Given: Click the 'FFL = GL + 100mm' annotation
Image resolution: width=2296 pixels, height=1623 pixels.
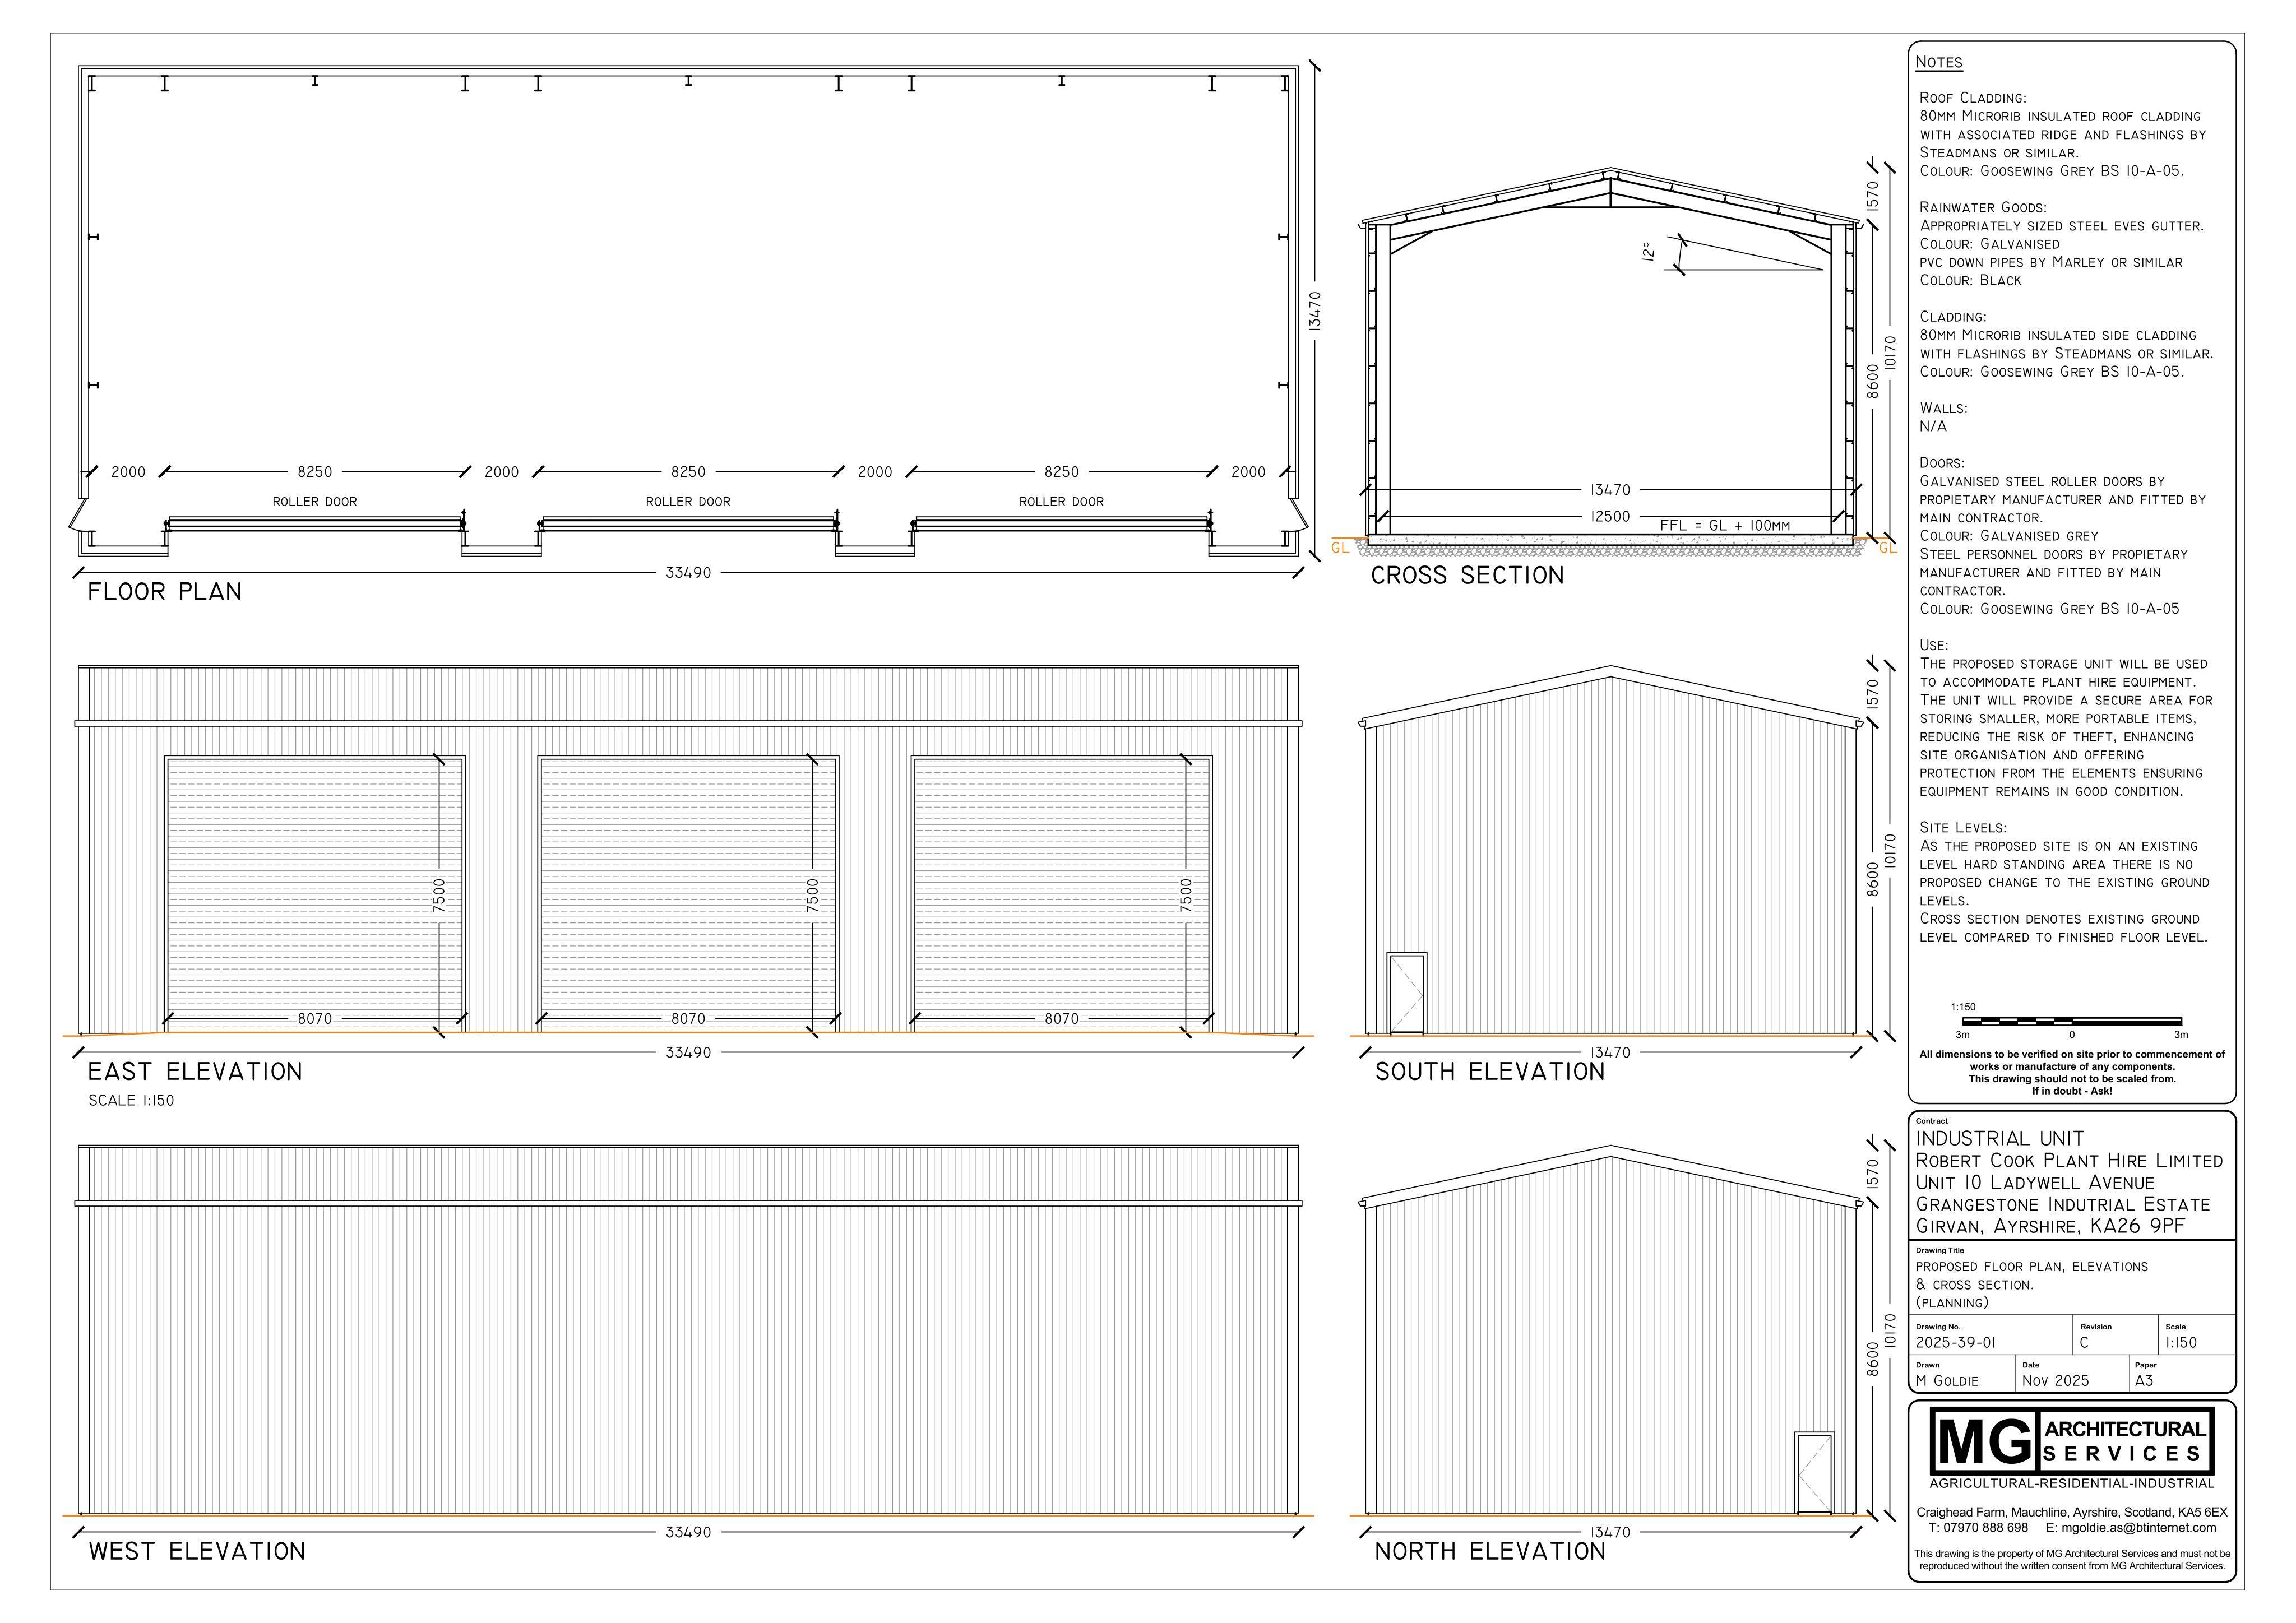Looking at the screenshot, I should tap(1725, 525).
